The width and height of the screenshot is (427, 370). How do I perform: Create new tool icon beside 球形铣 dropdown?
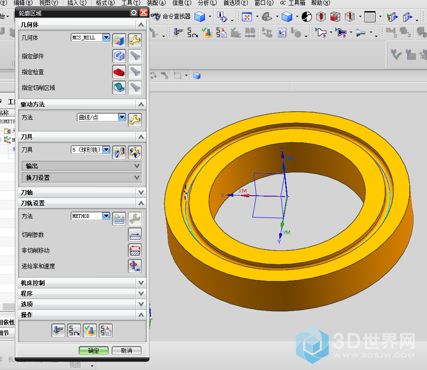click(x=119, y=153)
